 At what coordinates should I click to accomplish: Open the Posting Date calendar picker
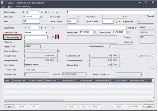128,32
